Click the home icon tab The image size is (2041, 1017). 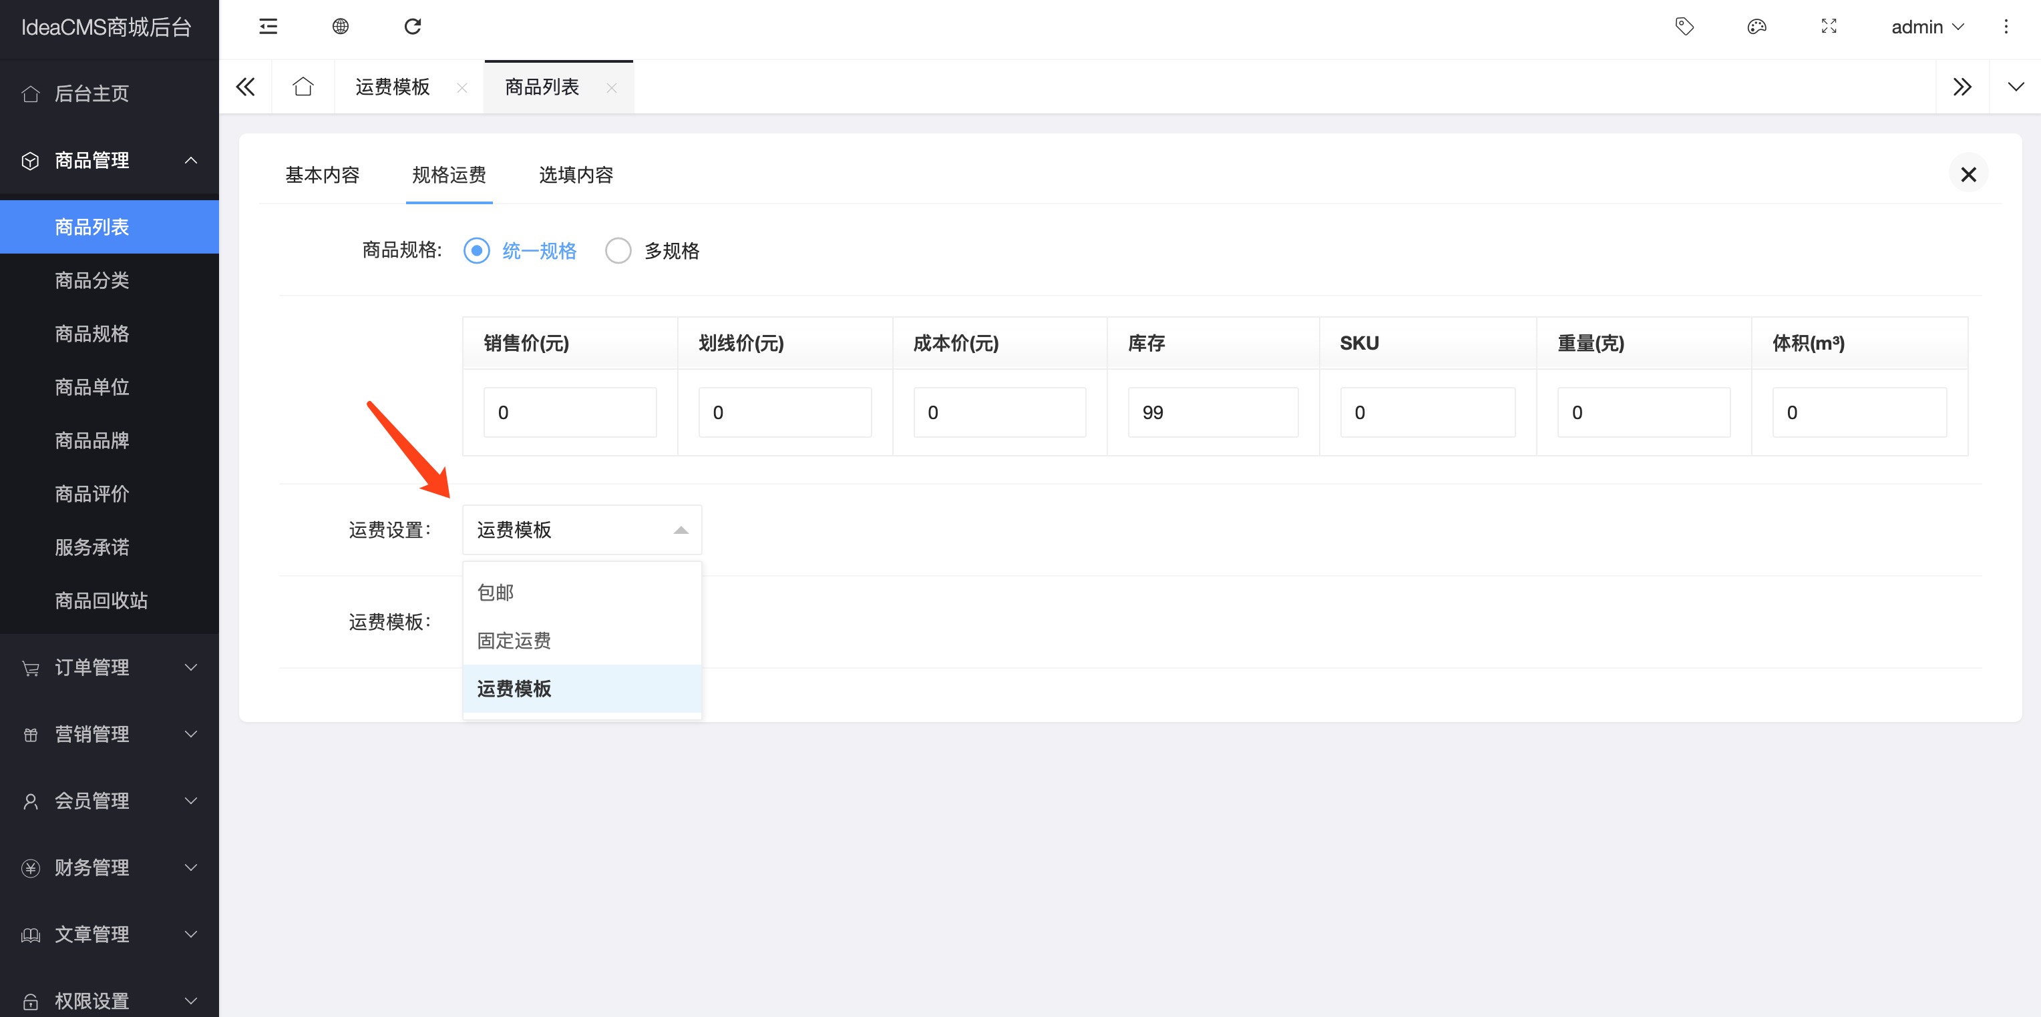(303, 86)
